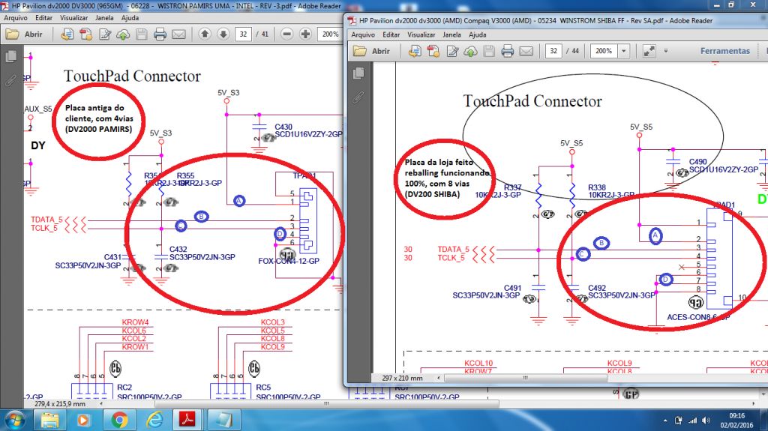The image size is (768, 431).
Task: Click the email envelope icon in the PAMIRS window
Action: [178, 34]
